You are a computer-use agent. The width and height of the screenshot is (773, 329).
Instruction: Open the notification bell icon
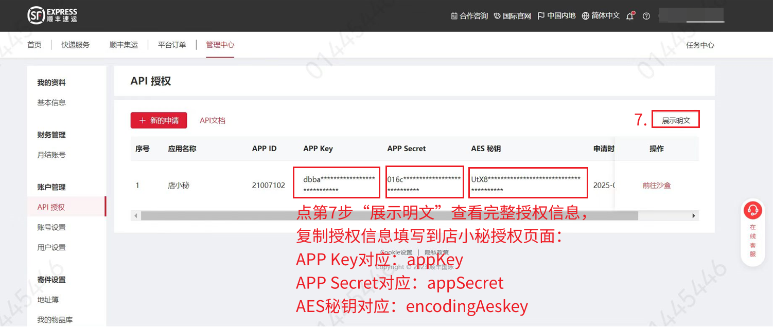pyautogui.click(x=630, y=16)
